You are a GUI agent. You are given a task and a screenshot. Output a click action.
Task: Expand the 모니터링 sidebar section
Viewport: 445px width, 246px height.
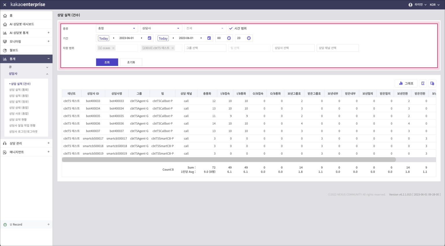point(48,41)
